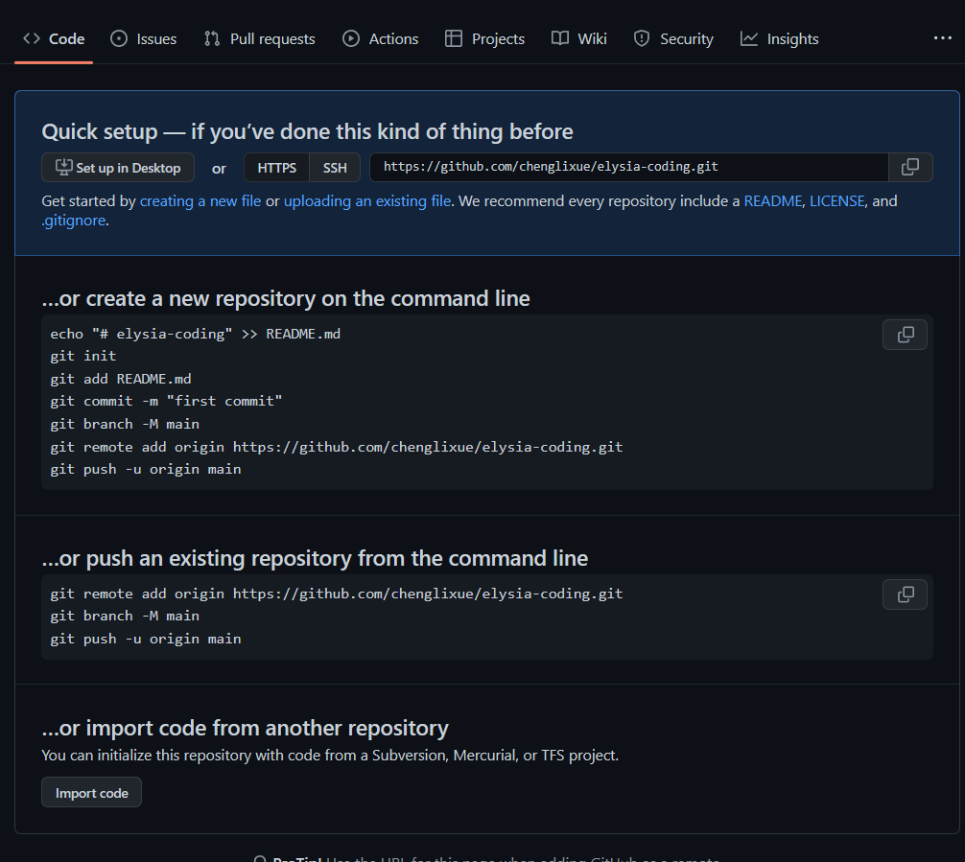Select the Code tab

[55, 39]
